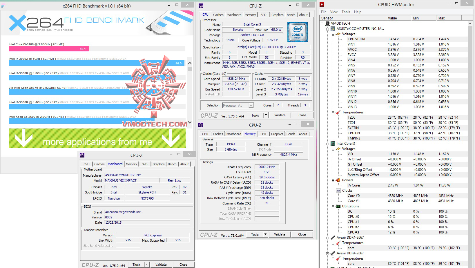Open Tools dropdown arrow in CPU-Z Mainboard window

pos(147,265)
